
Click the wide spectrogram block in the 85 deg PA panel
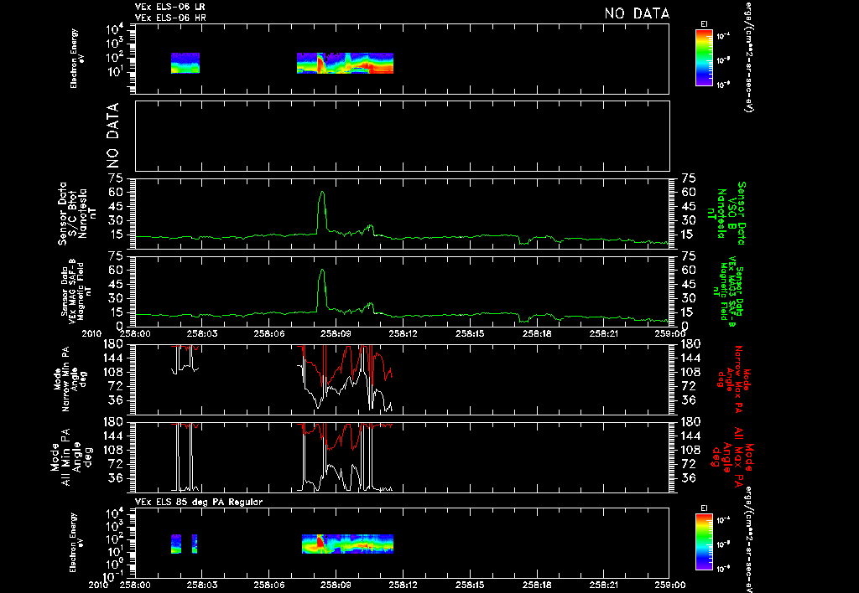pos(347,544)
